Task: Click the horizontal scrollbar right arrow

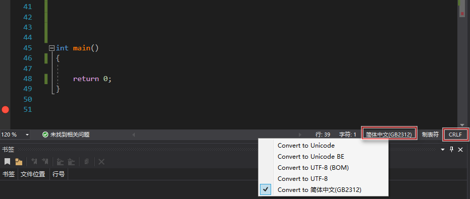Action: (300, 135)
